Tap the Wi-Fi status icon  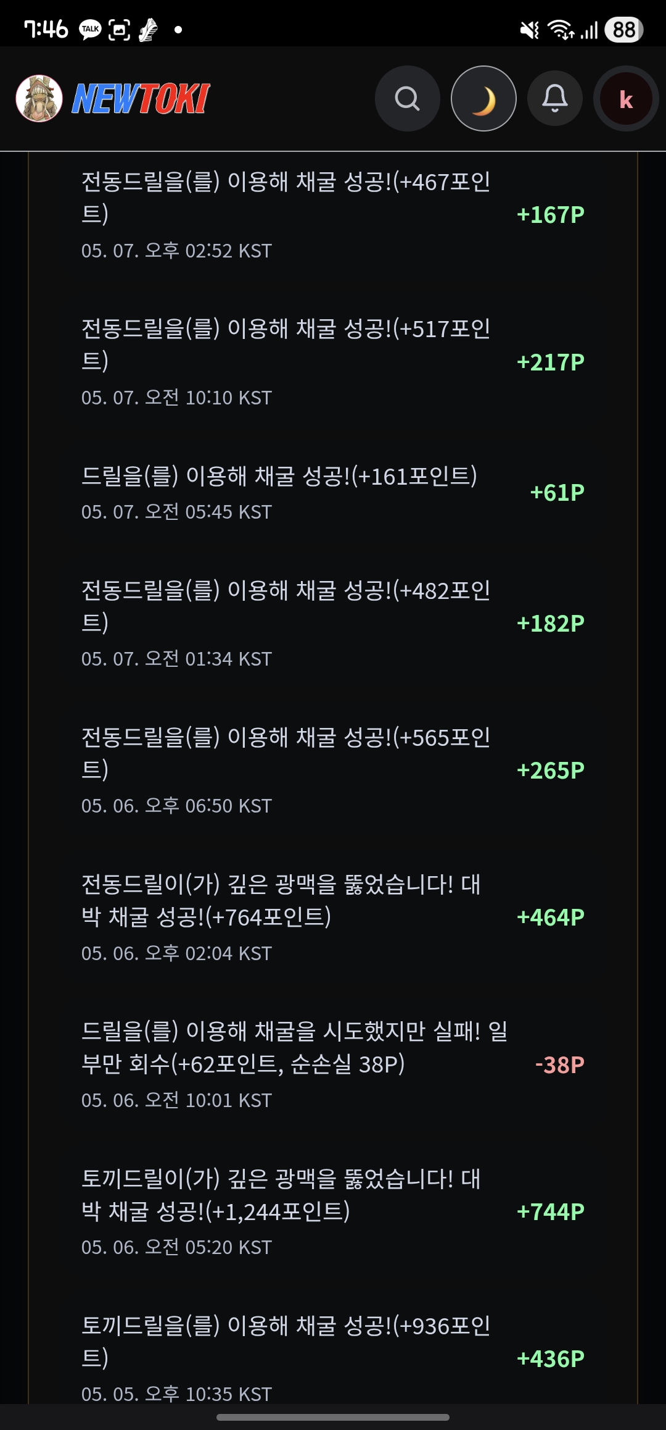coord(561,29)
